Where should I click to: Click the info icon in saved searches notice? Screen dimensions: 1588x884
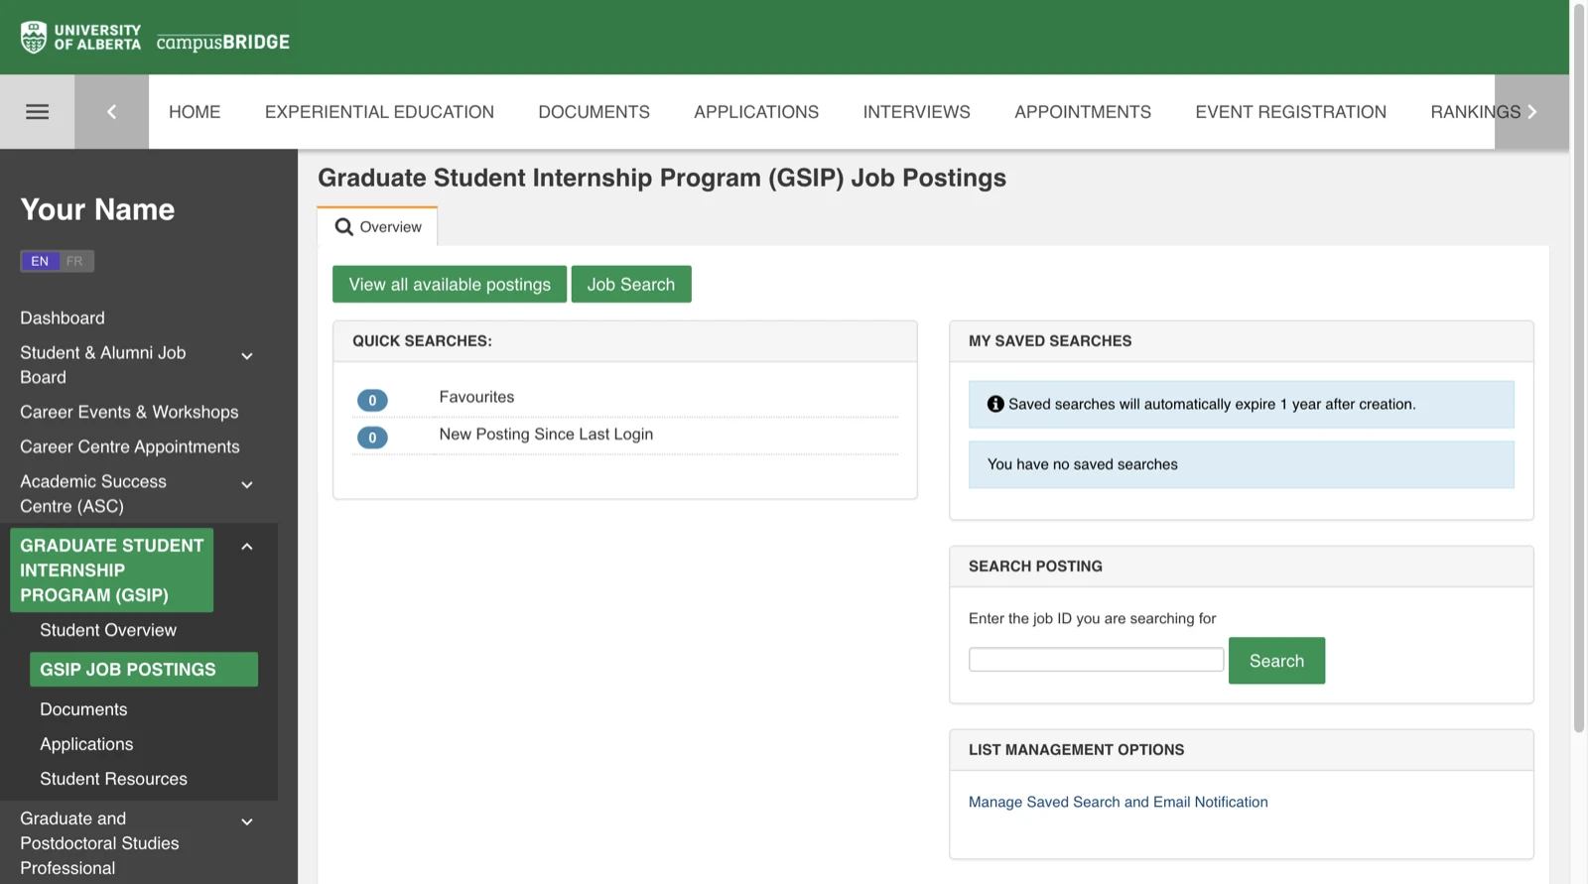[x=995, y=404]
